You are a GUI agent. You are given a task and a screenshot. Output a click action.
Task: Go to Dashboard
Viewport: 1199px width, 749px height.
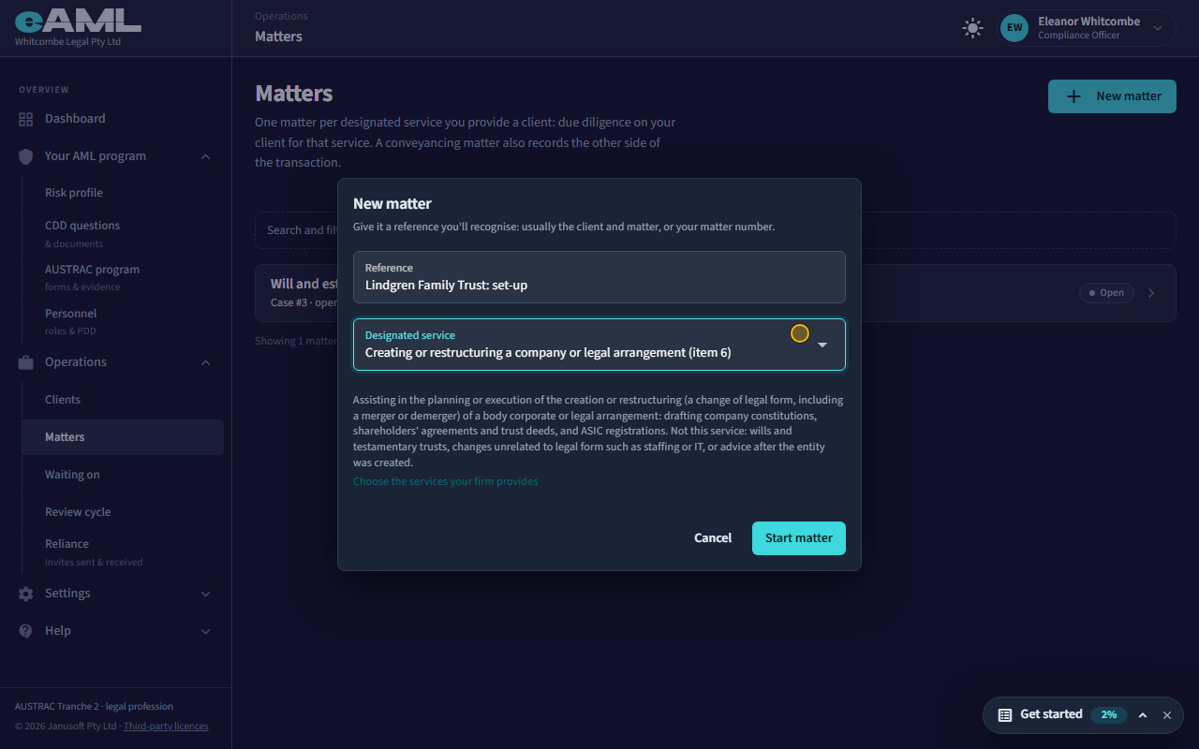(115, 119)
